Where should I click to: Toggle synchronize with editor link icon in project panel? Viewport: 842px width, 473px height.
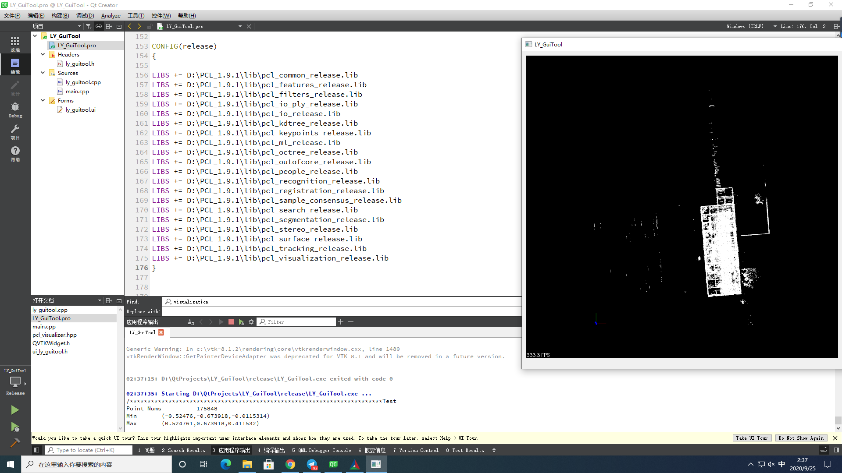click(x=99, y=26)
